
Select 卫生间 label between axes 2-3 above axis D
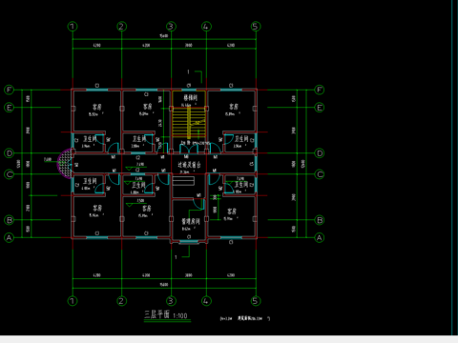(x=139, y=139)
